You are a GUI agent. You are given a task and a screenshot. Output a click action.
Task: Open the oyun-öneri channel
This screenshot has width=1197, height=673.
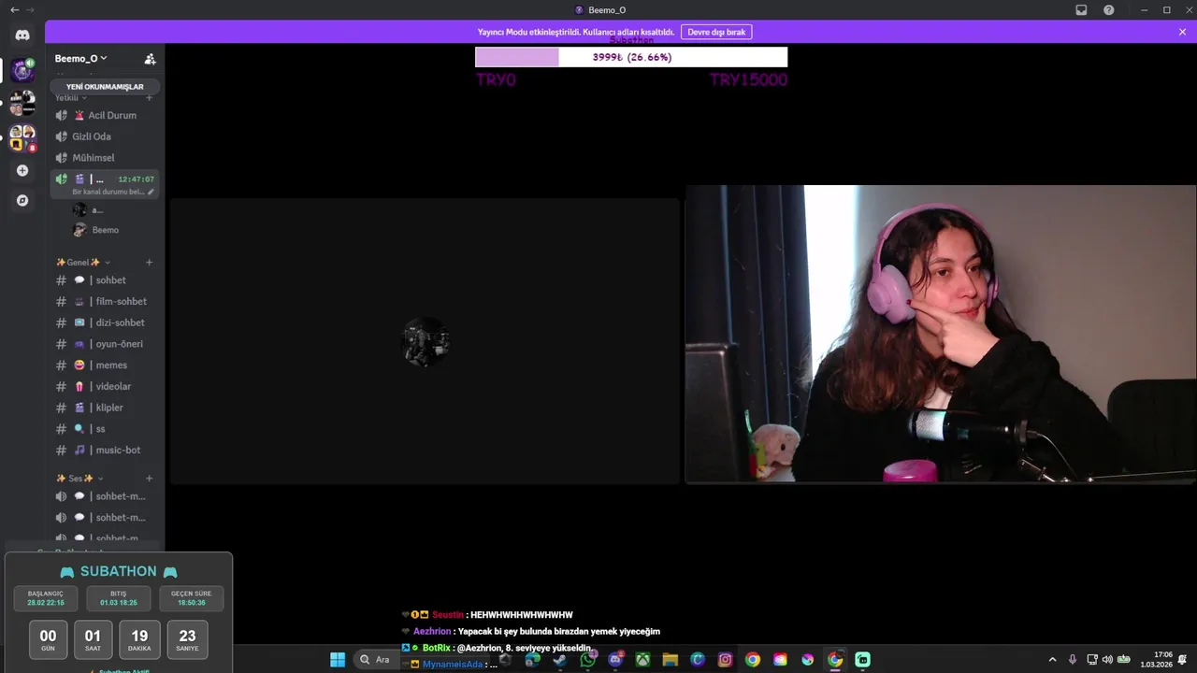104,344
